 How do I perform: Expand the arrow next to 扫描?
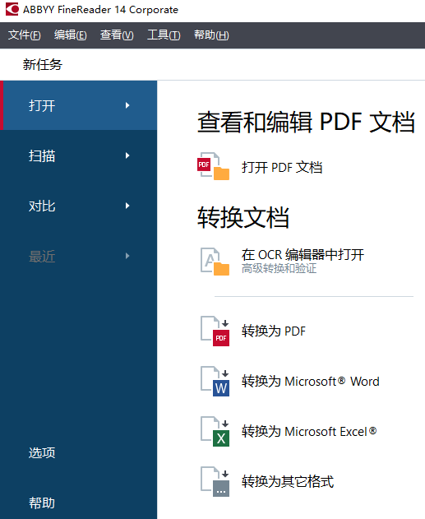(127, 155)
